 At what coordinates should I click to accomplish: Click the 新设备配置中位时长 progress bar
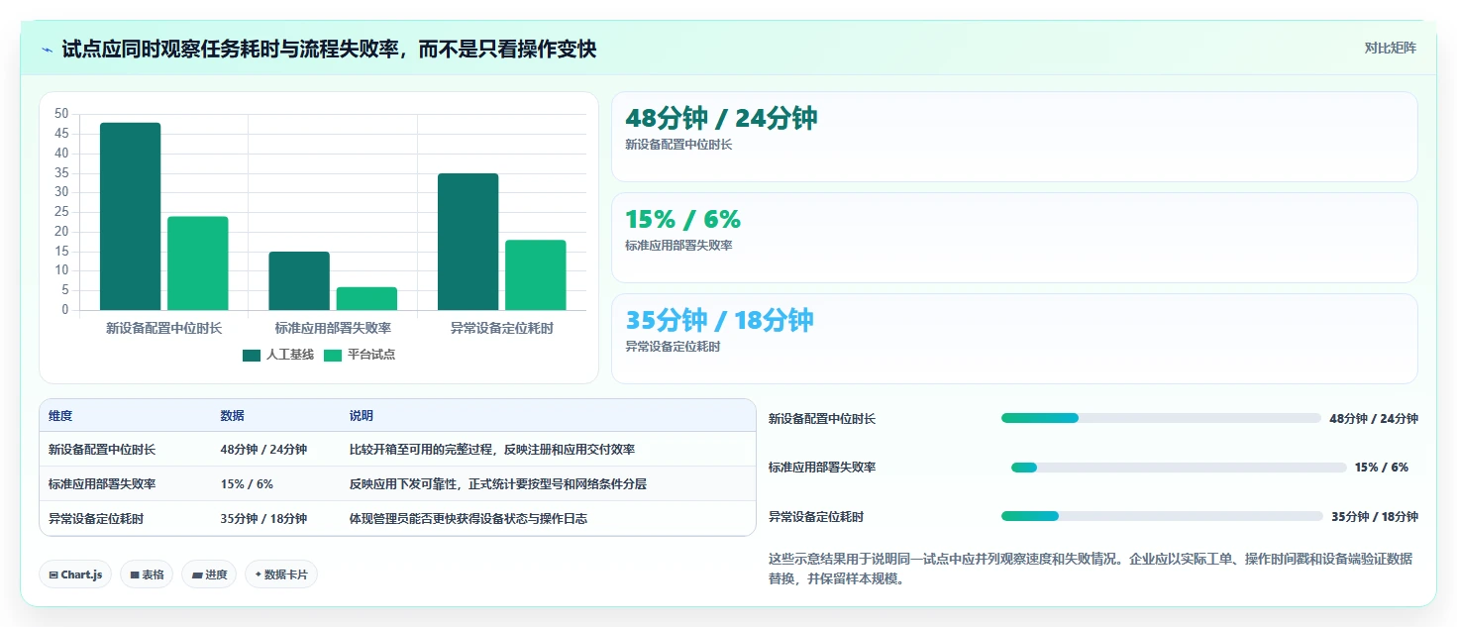pyautogui.click(x=1162, y=418)
